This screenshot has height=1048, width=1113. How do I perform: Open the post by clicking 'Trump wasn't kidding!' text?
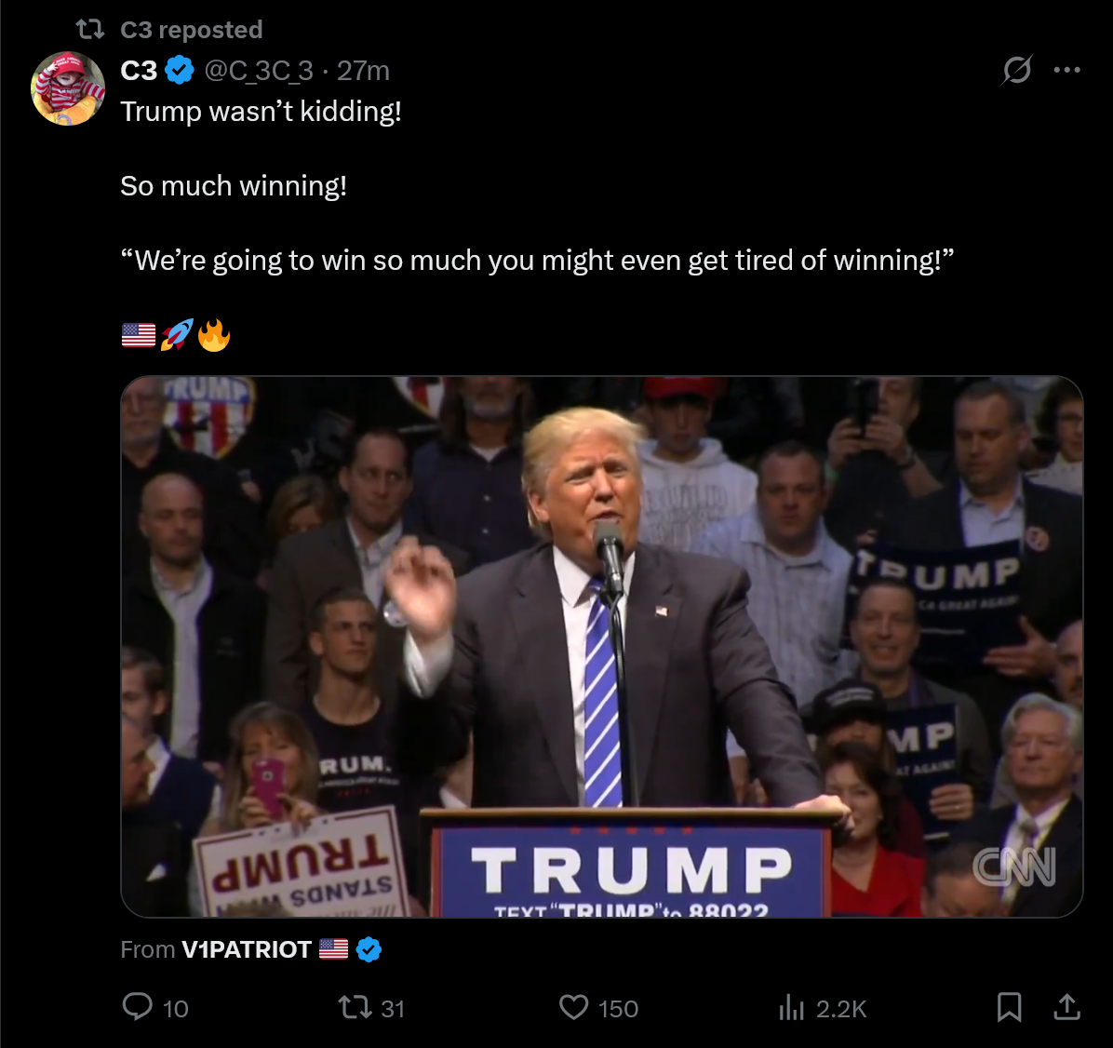pyautogui.click(x=261, y=112)
